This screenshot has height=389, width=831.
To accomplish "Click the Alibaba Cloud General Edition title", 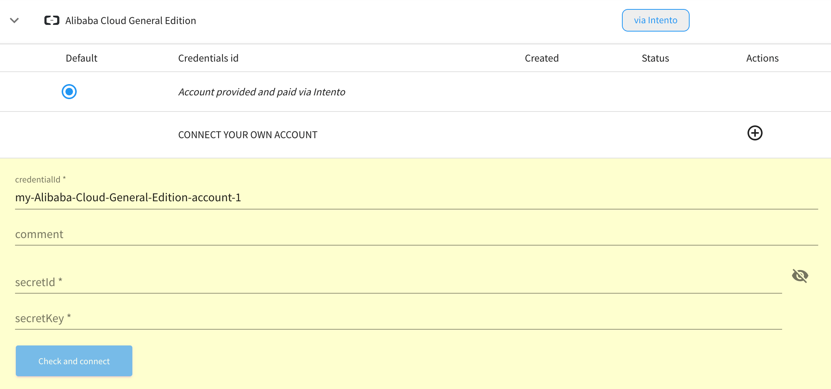I will click(x=130, y=21).
